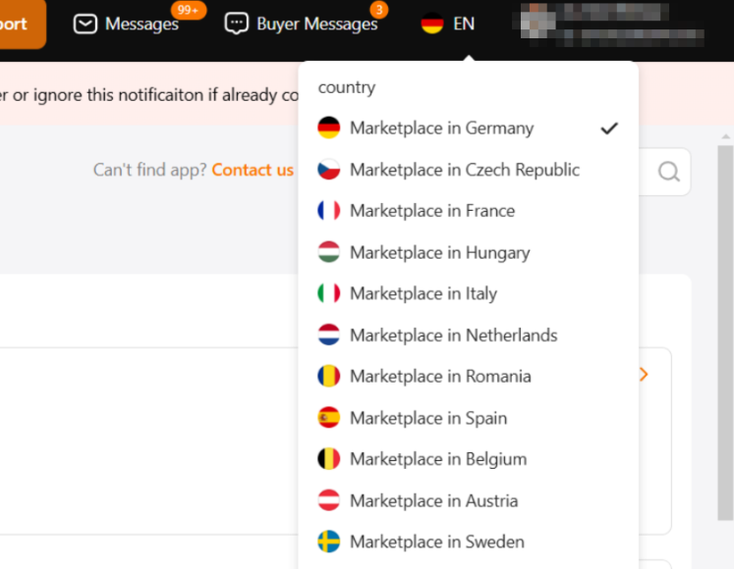This screenshot has width=734, height=569.
Task: Click the Czech Republic flag icon
Action: click(x=329, y=170)
